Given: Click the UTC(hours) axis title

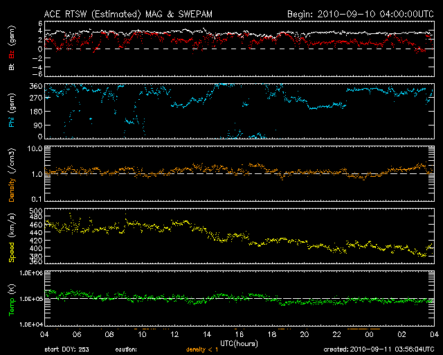Looking at the screenshot, I should 239,343.
